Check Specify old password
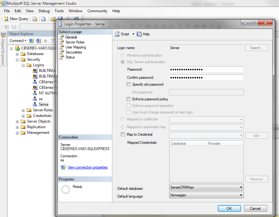This screenshot has height=217, width=279. (x=128, y=84)
